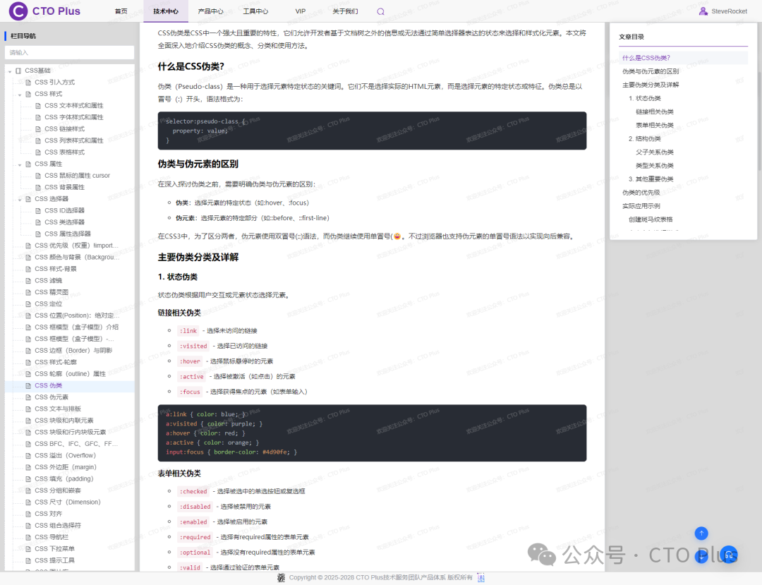Open CSS 组合选择符 tree item
The image size is (762, 585).
pos(58,526)
